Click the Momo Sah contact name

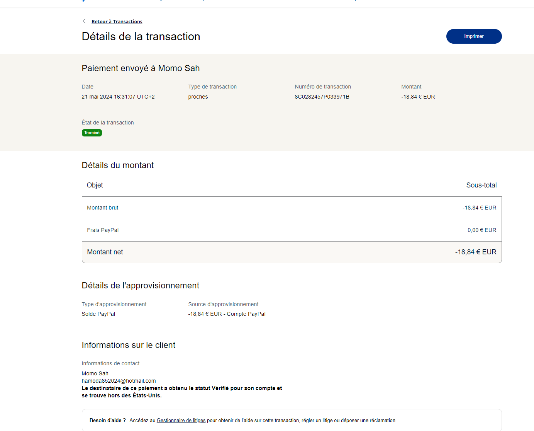tap(95, 374)
